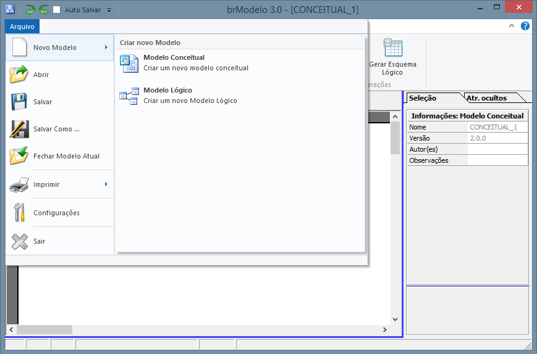Click the blank page Novo Modelo icon

click(x=20, y=47)
